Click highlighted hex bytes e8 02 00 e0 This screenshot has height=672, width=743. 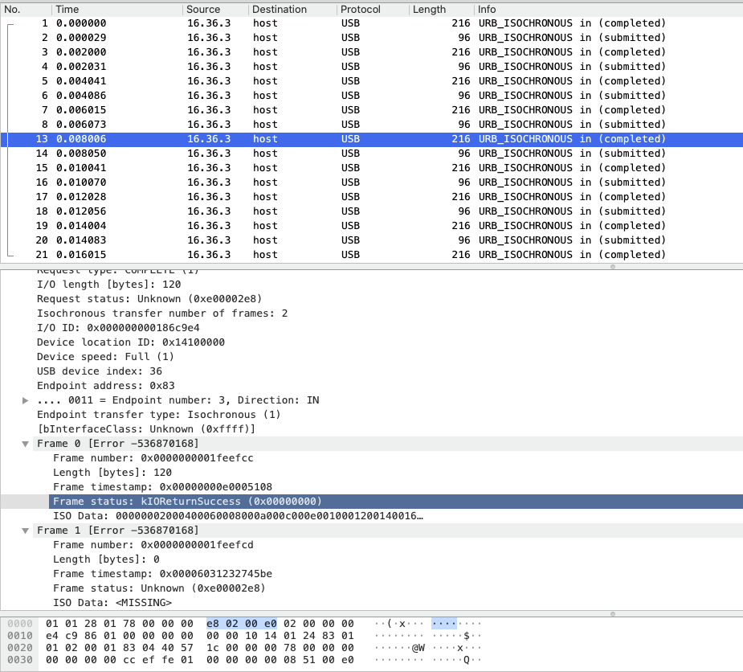click(242, 624)
